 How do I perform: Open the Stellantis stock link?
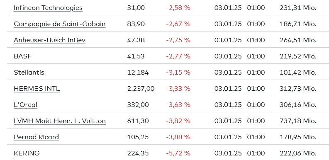29,73
